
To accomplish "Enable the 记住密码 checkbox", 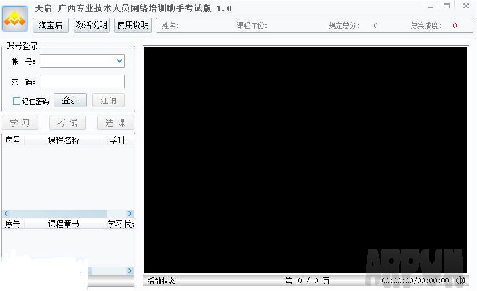I will (17, 101).
